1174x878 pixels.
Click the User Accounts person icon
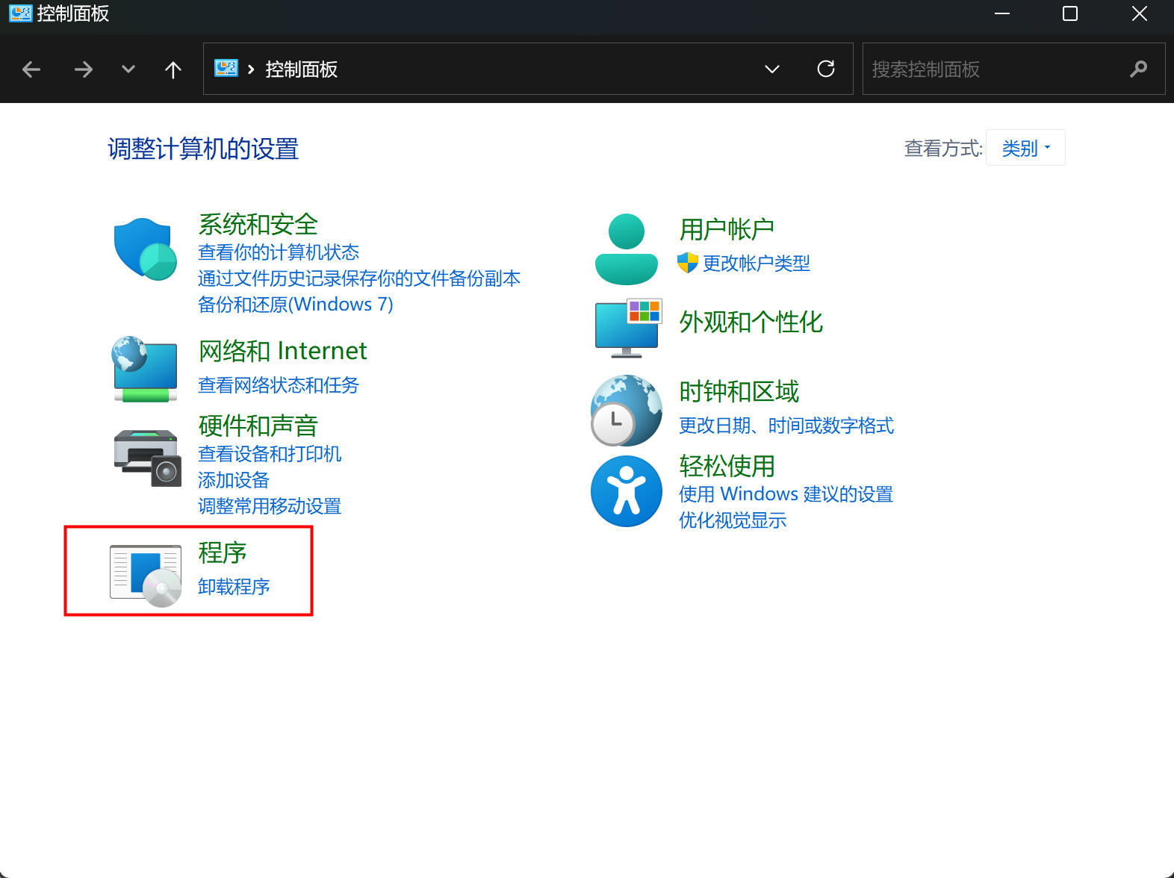[626, 249]
